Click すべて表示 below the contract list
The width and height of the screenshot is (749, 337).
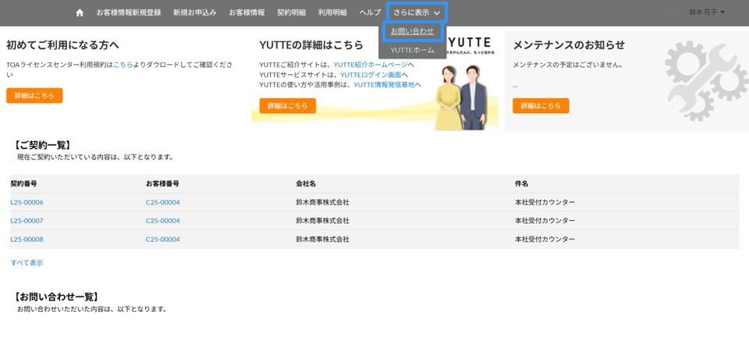point(27,263)
